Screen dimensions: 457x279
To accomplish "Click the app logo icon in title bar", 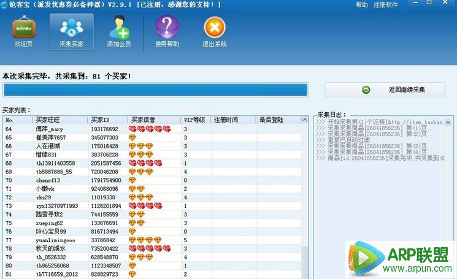I will (x=4, y=5).
